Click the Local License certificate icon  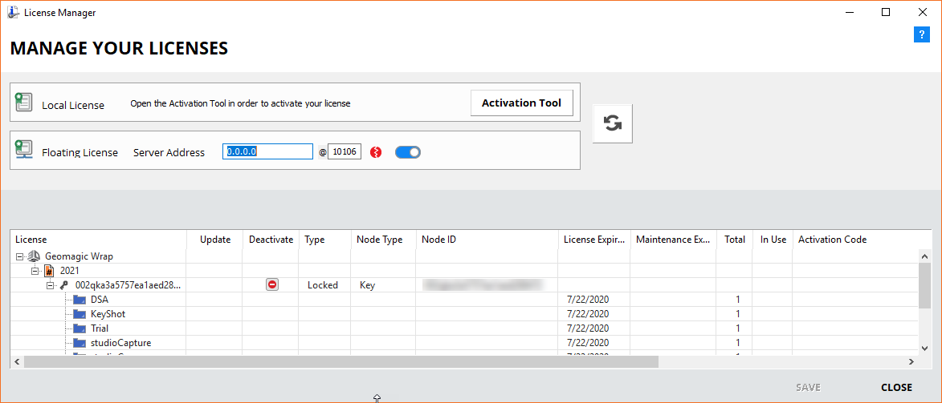tap(23, 103)
